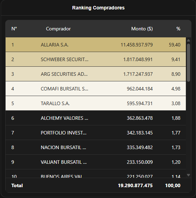The height and width of the screenshot is (198, 196).
Task: Click the amount 1.717.247.937
Action: (138, 74)
